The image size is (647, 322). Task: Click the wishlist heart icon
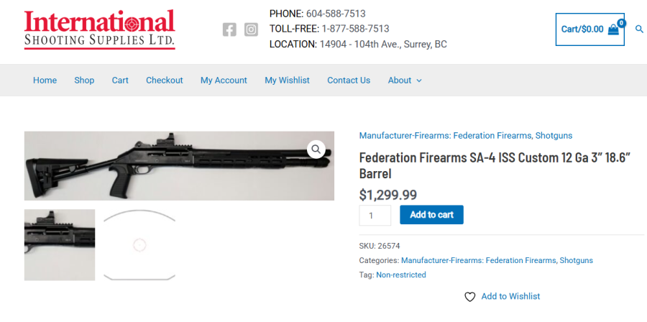coord(470,297)
